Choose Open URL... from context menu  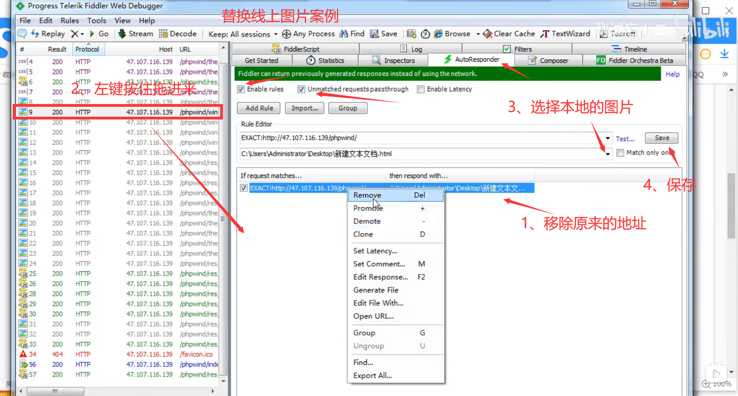pyautogui.click(x=396, y=316)
